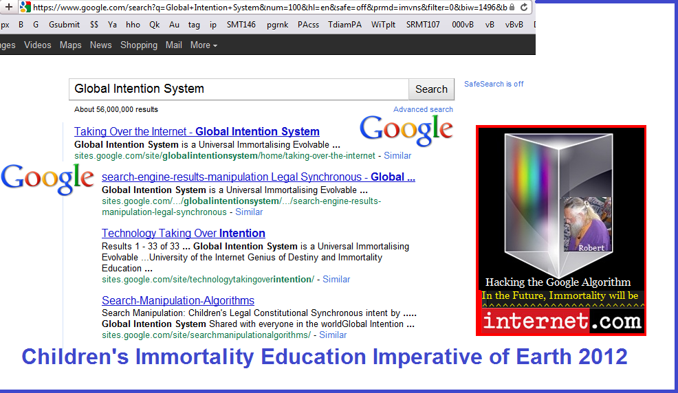Switch to Shopping in Google nav bar
This screenshot has height=393, width=678.
coord(139,45)
